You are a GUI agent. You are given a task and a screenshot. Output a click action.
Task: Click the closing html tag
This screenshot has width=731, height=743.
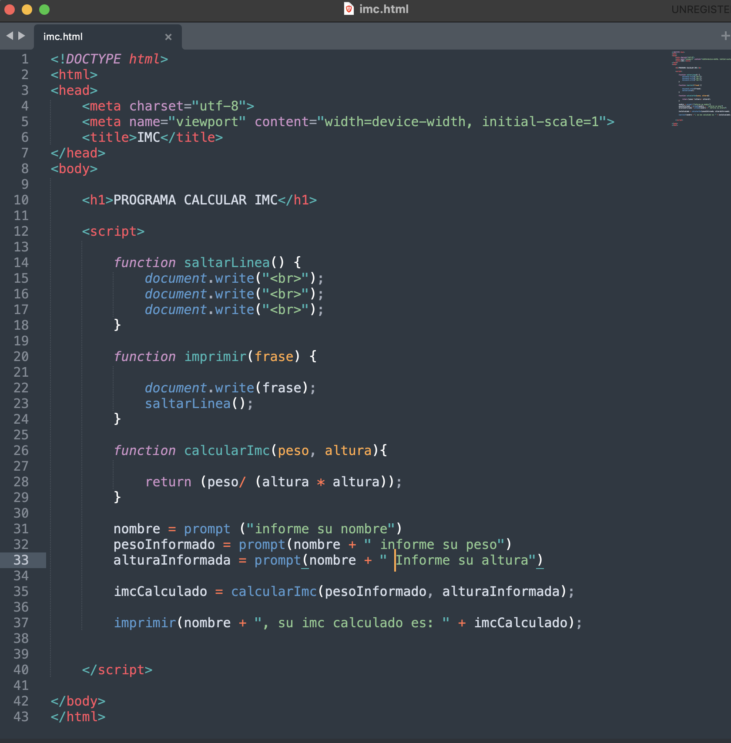click(78, 717)
